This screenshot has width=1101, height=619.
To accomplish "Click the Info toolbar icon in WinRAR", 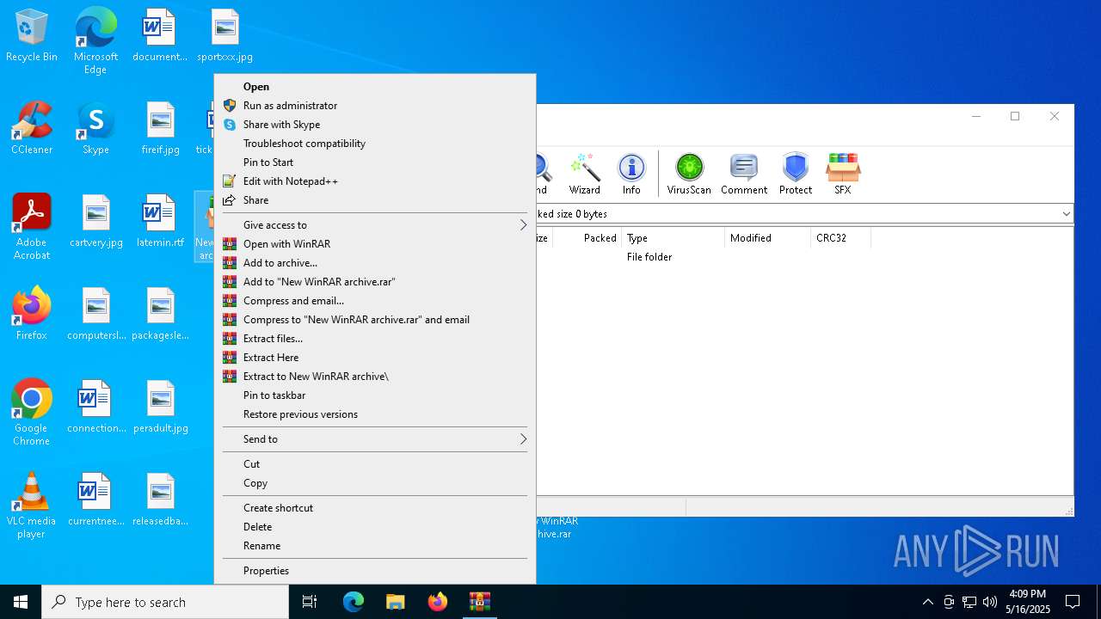I will tap(631, 174).
